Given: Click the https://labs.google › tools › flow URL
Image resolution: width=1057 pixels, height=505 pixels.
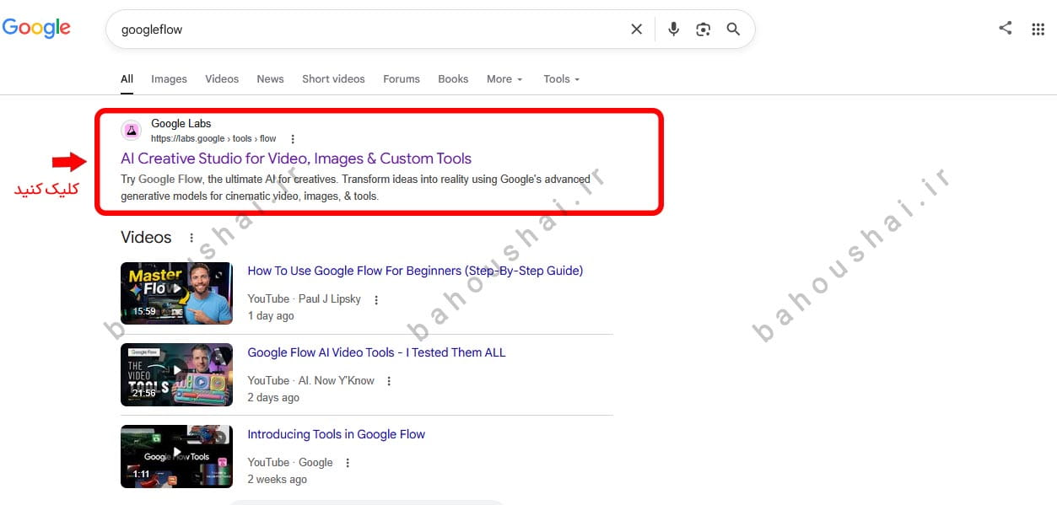Looking at the screenshot, I should click(x=213, y=139).
